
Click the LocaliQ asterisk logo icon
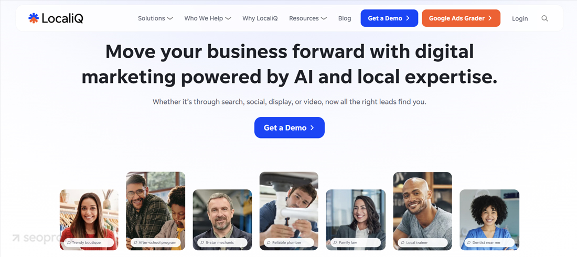click(34, 18)
